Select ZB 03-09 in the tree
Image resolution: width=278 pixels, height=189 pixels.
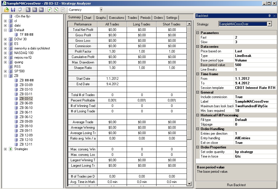pyautogui.click(x=26, y=85)
